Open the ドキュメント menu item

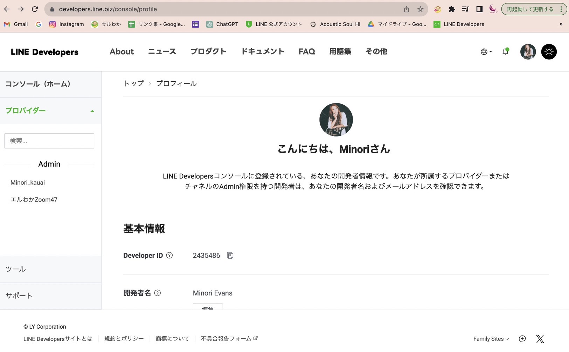[x=263, y=52]
